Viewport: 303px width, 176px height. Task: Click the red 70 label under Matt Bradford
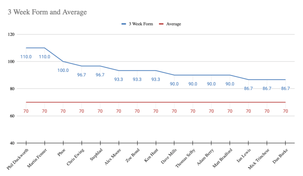click(x=230, y=111)
